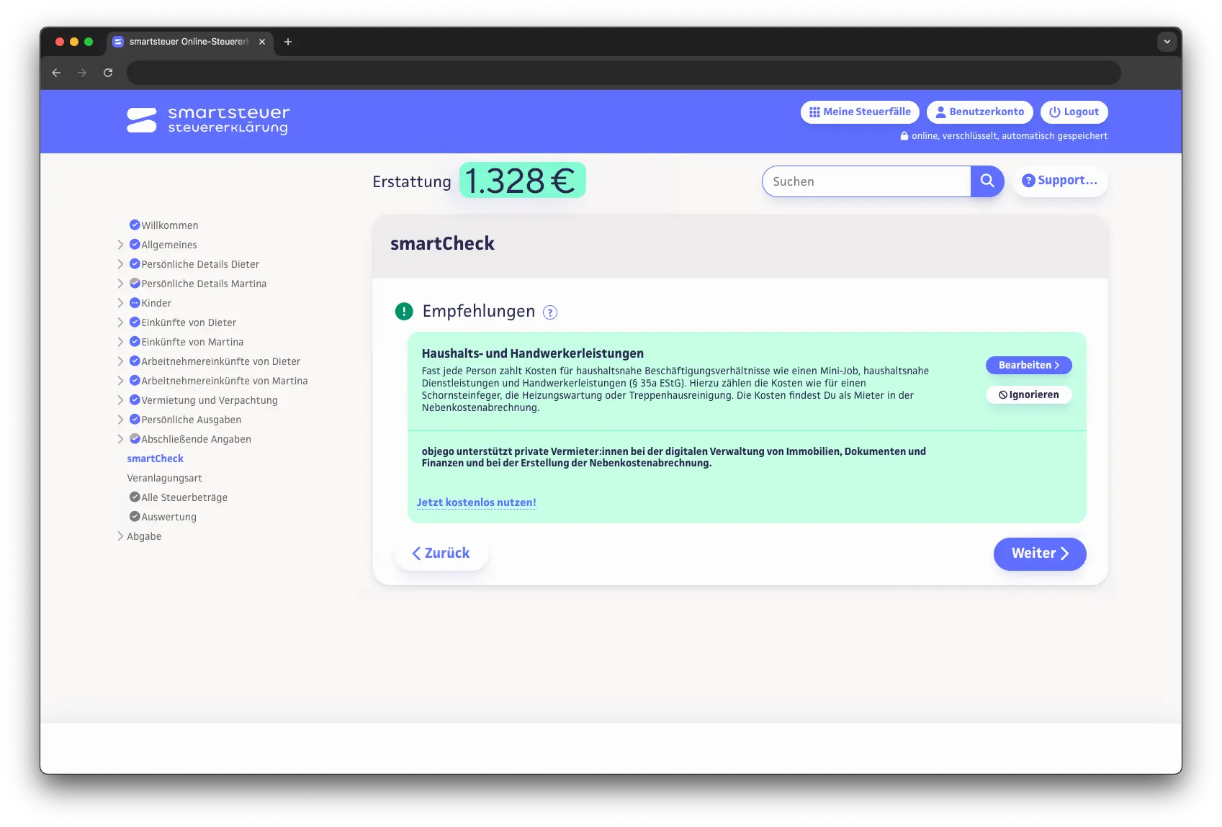The height and width of the screenshot is (827, 1222).
Task: Click the check icon beside Willkommen
Action: [134, 225]
